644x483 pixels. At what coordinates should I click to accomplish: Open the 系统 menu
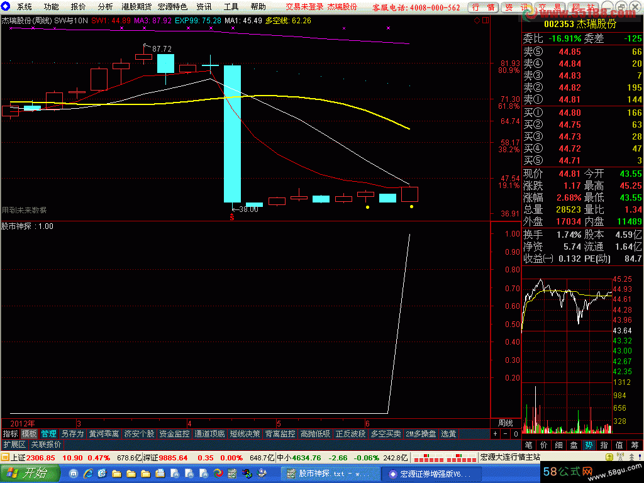tap(25, 7)
